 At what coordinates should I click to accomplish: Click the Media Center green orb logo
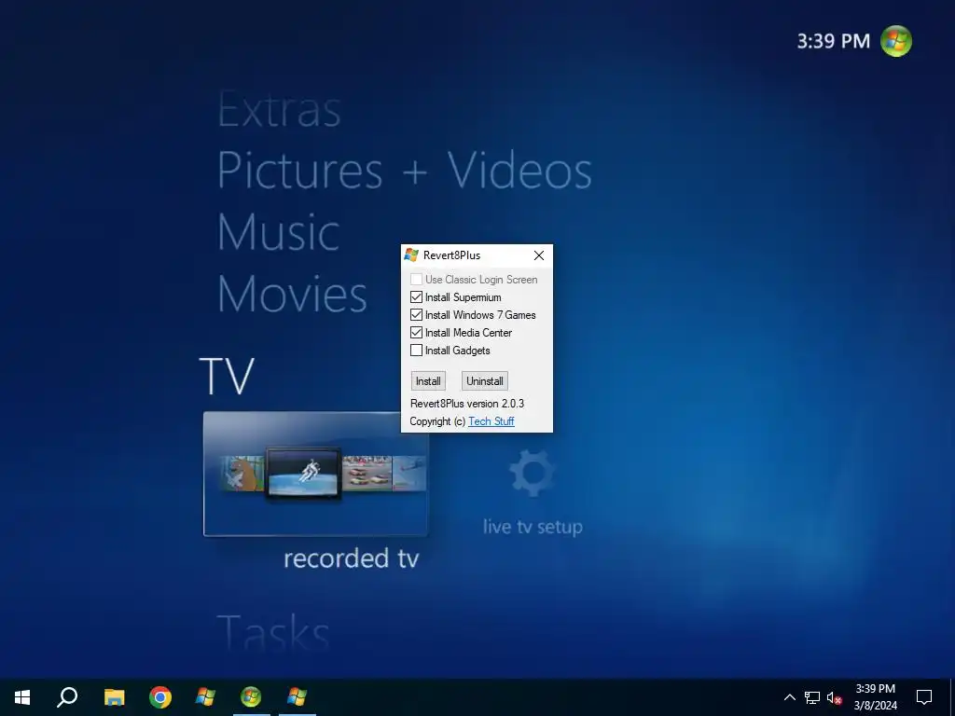(x=896, y=41)
